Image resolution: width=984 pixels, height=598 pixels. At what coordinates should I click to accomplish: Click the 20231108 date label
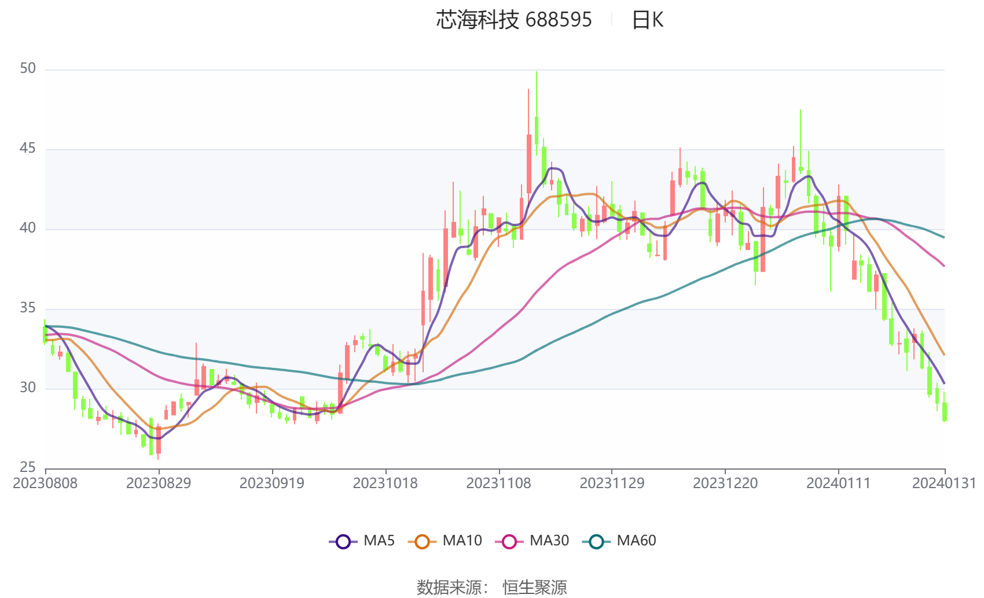pyautogui.click(x=499, y=483)
